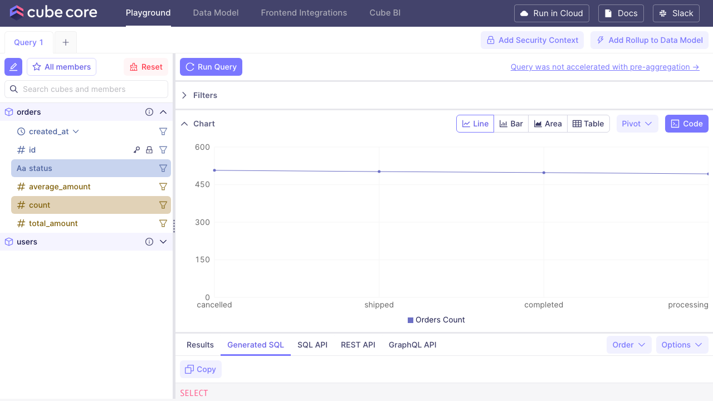Click filter icon on average_amount row

coord(163,187)
